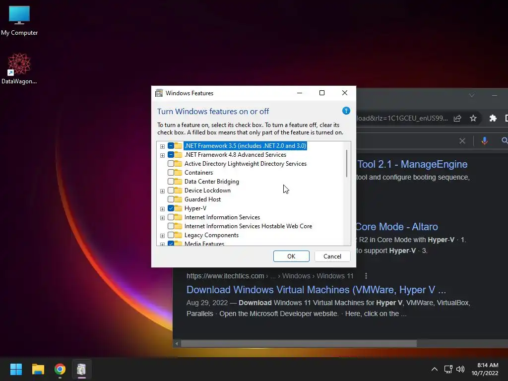The width and height of the screenshot is (508, 381).
Task: Open the My Computer desktop icon
Action: click(19, 21)
